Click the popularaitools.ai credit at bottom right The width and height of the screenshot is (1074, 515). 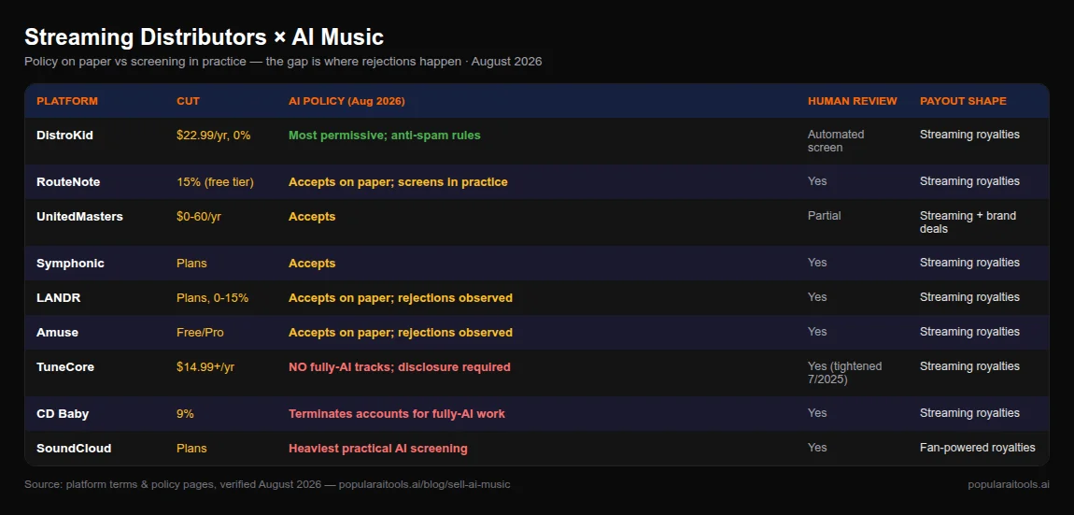coord(1009,485)
